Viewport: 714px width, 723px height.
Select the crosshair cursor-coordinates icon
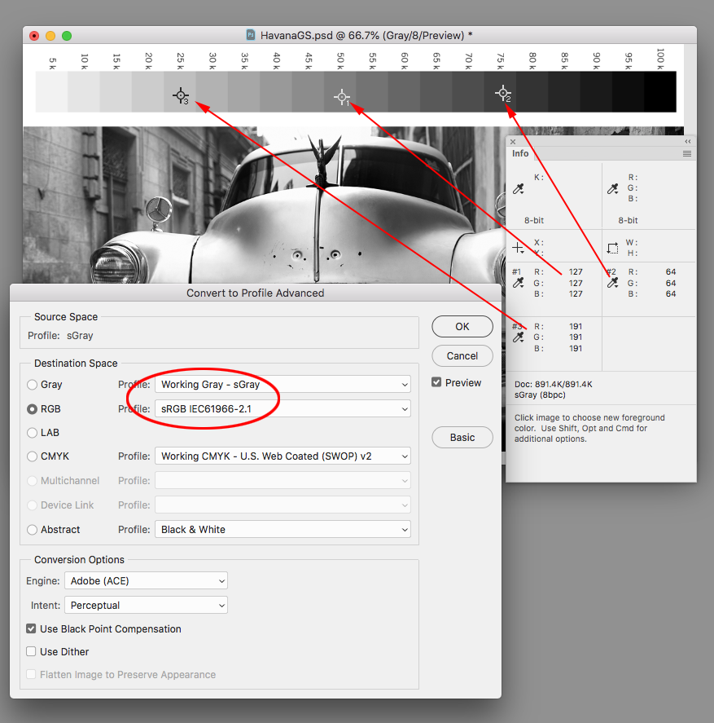(x=518, y=247)
